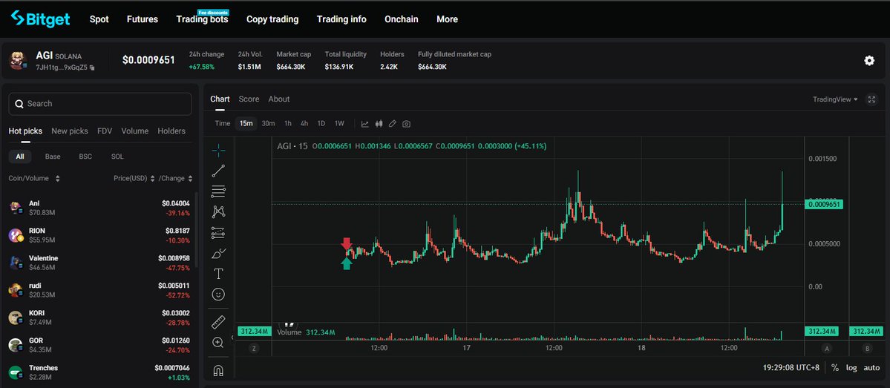The image size is (890, 388).
Task: Select the XABCD pattern tool
Action: tap(218, 211)
